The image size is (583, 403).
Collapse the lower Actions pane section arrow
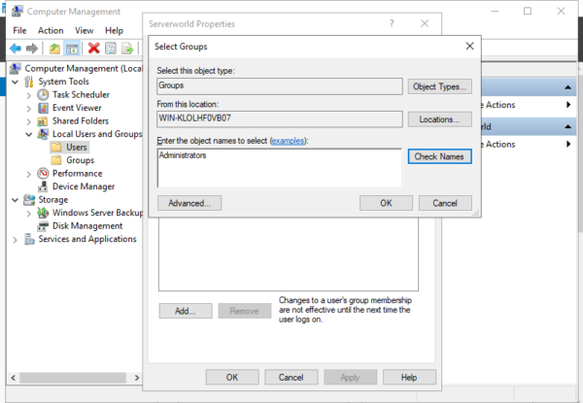click(x=567, y=126)
